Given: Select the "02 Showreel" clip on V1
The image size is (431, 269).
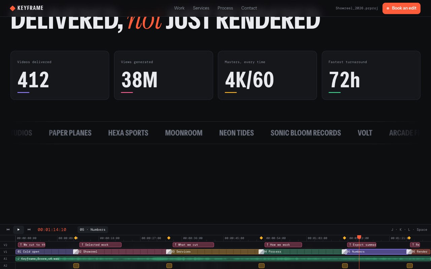Looking at the screenshot, I should point(122,252).
